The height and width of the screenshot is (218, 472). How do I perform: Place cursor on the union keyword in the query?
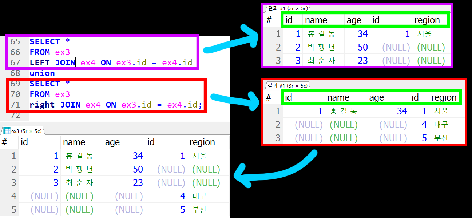(42, 73)
